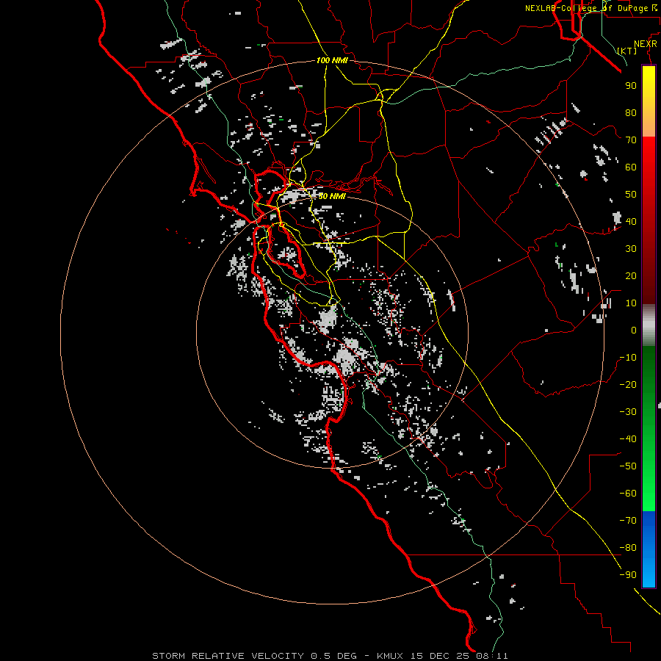Click the 30 value on velocity legend
The height and width of the screenshot is (661, 661).
point(631,249)
